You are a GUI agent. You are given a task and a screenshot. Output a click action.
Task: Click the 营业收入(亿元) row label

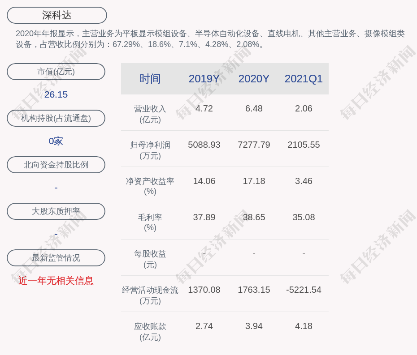pos(150,114)
